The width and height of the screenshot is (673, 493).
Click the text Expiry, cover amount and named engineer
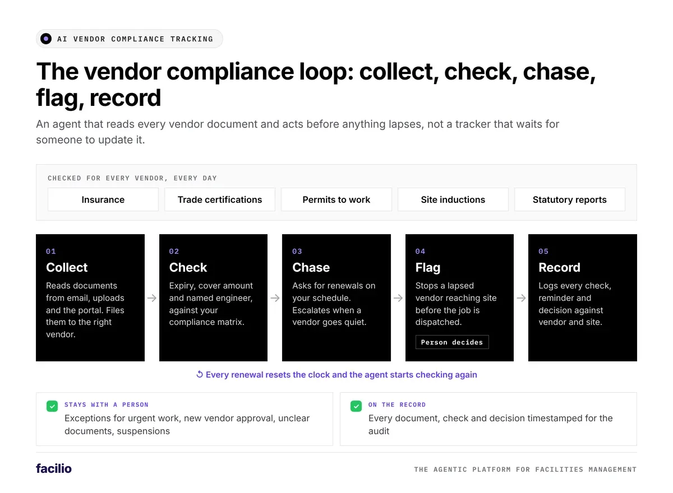(x=211, y=304)
